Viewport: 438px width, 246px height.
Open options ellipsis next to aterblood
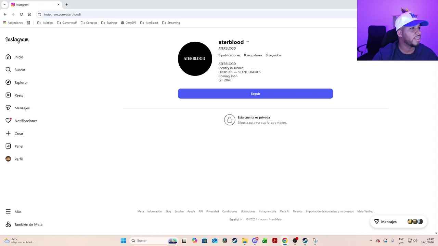pos(248,42)
